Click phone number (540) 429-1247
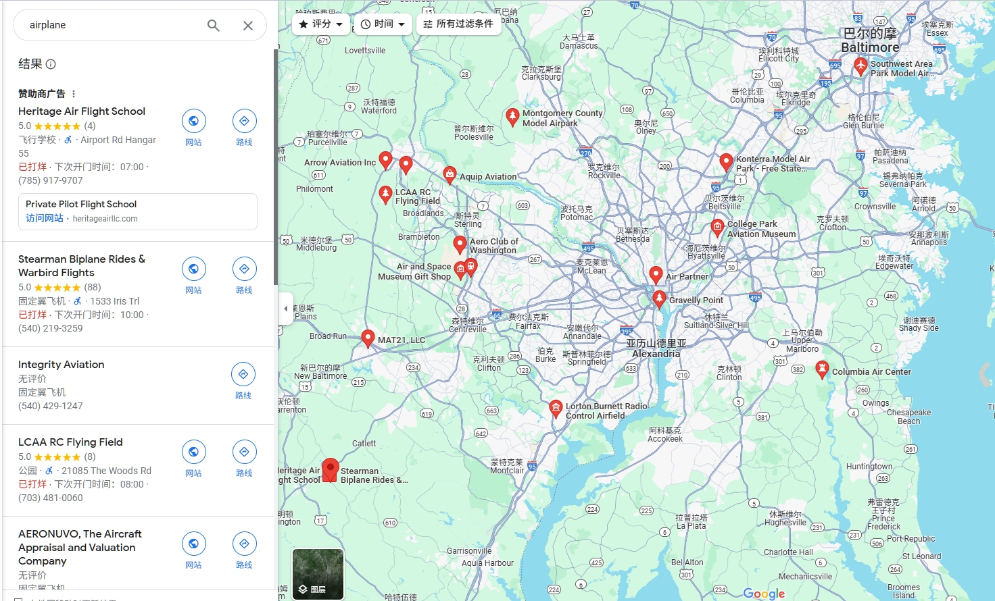 [51, 406]
